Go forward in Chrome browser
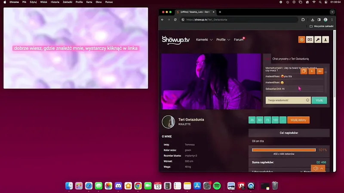The width and height of the screenshot is (344, 193). (x=169, y=20)
